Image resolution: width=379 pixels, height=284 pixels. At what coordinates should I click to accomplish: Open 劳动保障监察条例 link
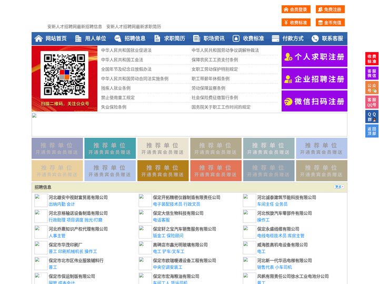click(208, 88)
